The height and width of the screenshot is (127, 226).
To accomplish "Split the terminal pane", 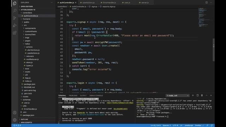I will [197, 95].
